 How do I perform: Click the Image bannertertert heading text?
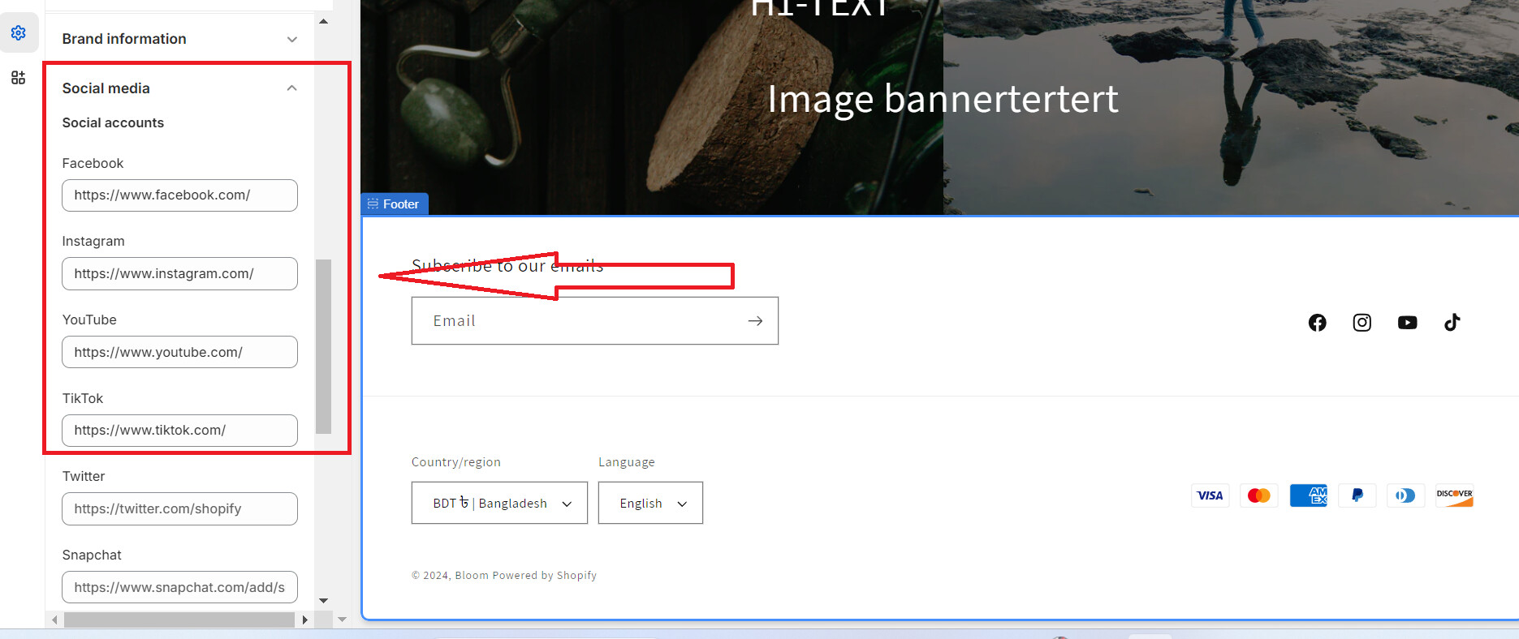point(943,99)
